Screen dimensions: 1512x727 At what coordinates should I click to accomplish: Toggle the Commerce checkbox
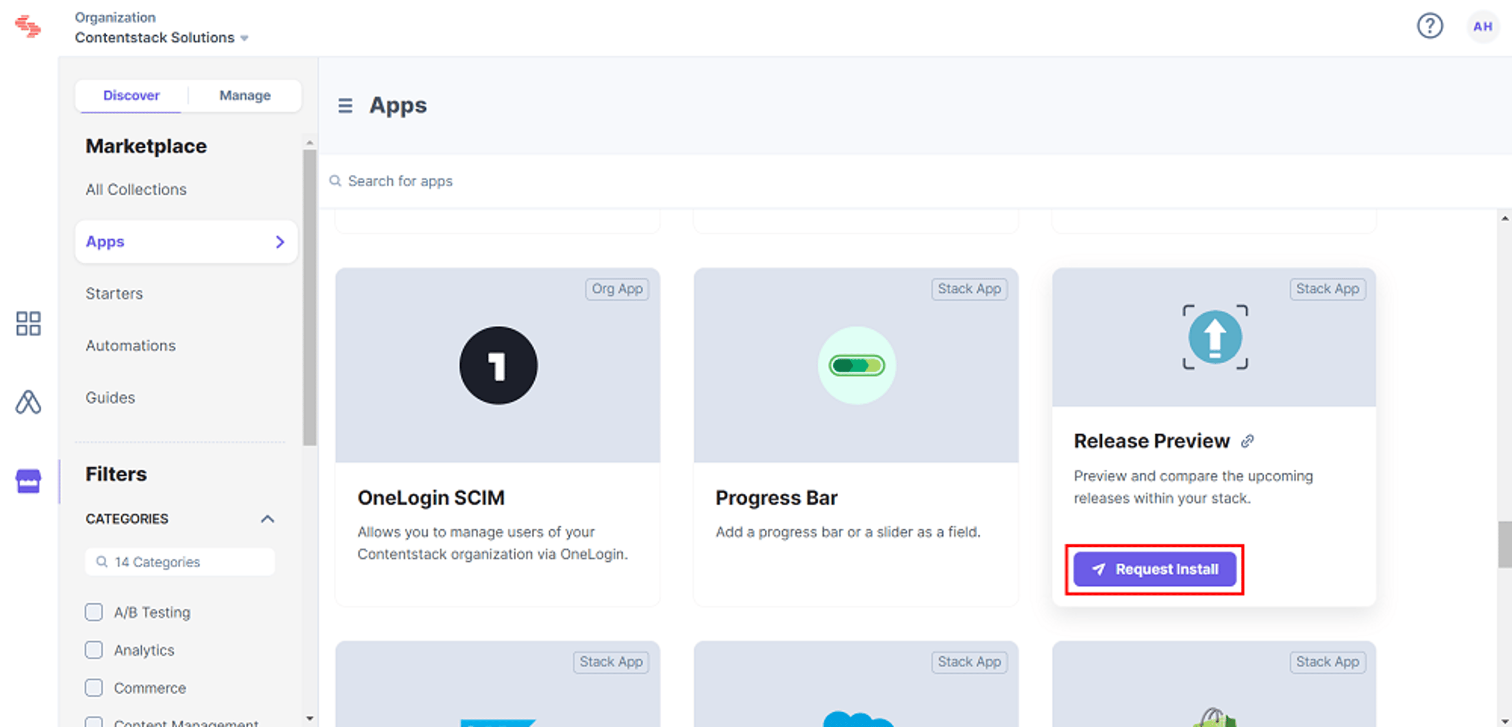tap(94, 687)
